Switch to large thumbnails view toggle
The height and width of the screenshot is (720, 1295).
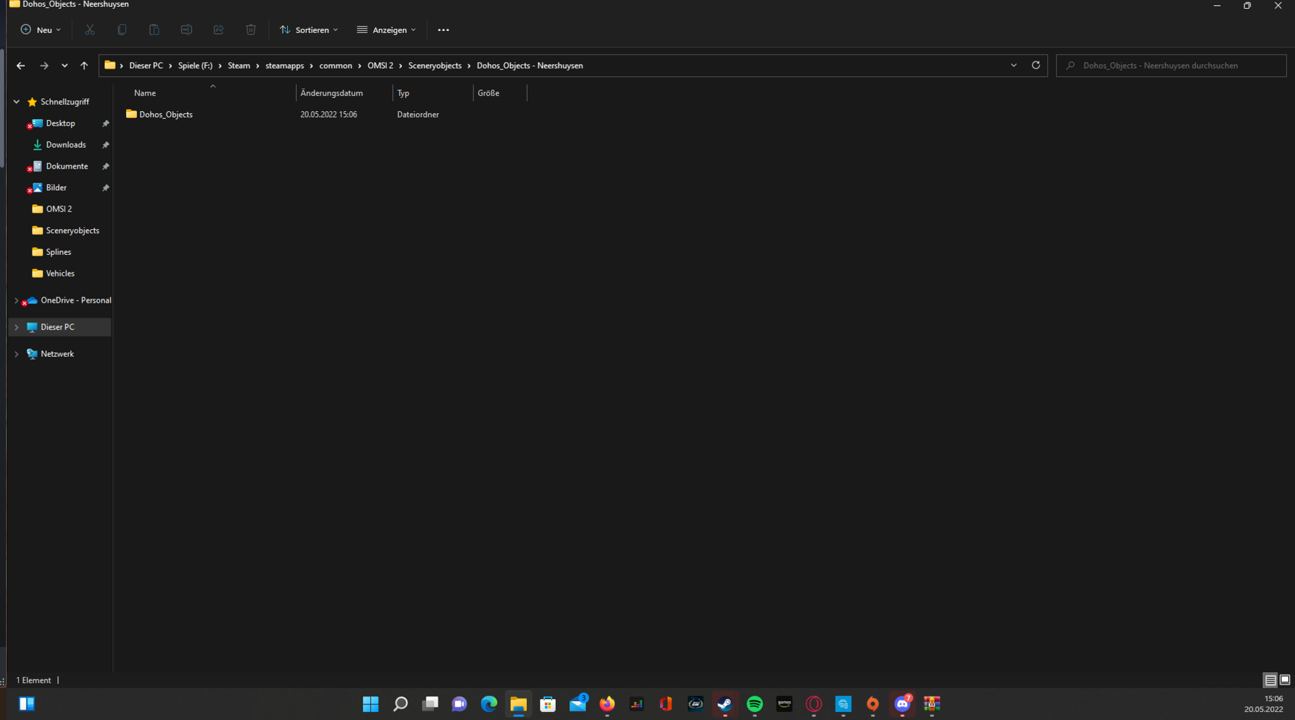pos(1285,680)
